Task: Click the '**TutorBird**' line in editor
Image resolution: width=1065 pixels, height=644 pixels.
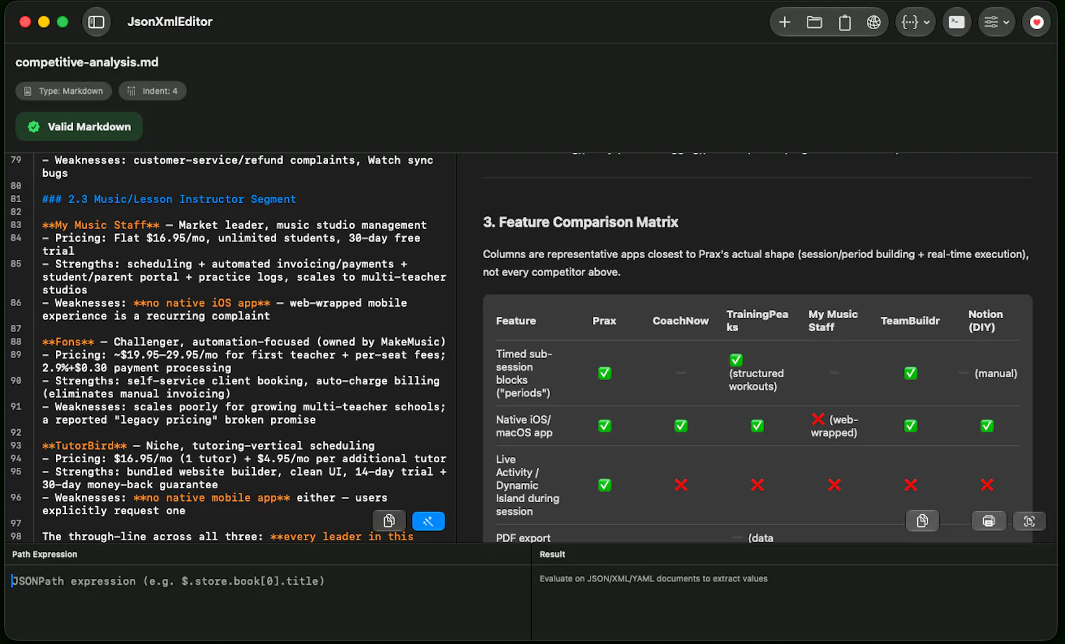Action: 208,446
